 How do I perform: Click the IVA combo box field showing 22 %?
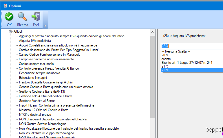click(x=191, y=46)
